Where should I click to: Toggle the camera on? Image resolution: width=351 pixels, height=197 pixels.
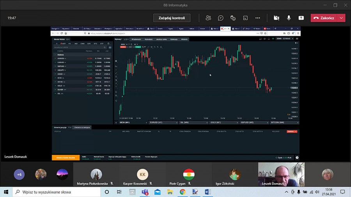click(277, 18)
